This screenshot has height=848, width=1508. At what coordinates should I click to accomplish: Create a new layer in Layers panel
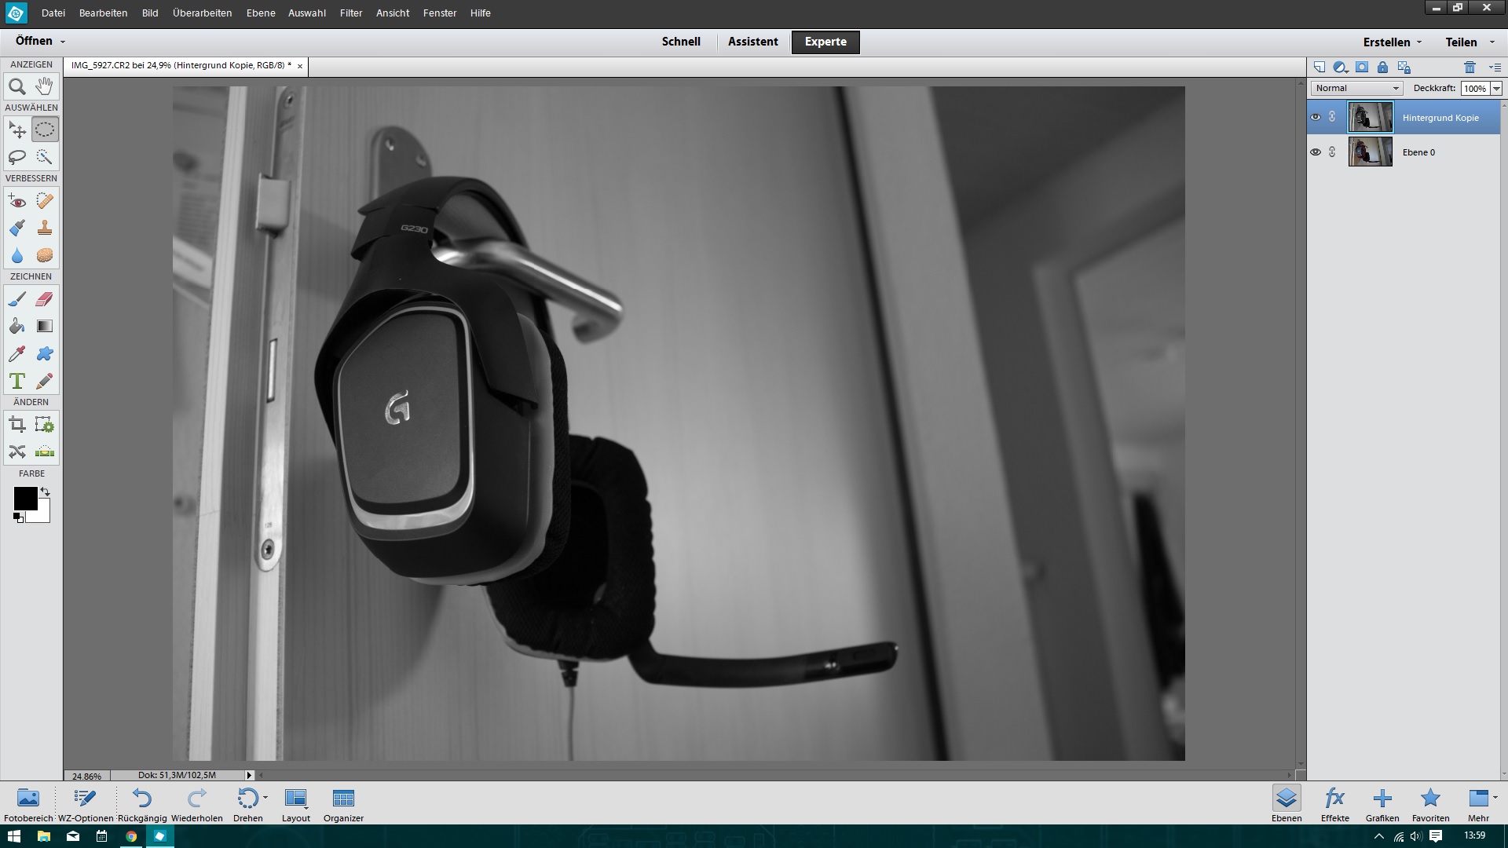pyautogui.click(x=1319, y=68)
